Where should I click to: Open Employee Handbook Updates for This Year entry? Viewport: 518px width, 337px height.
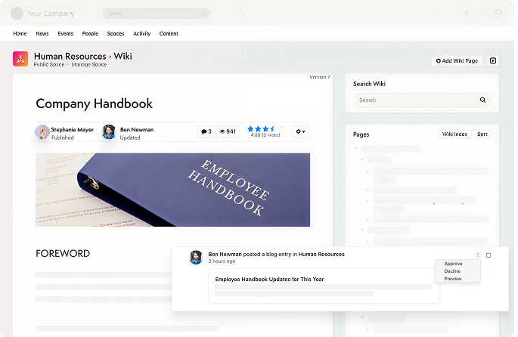click(269, 280)
